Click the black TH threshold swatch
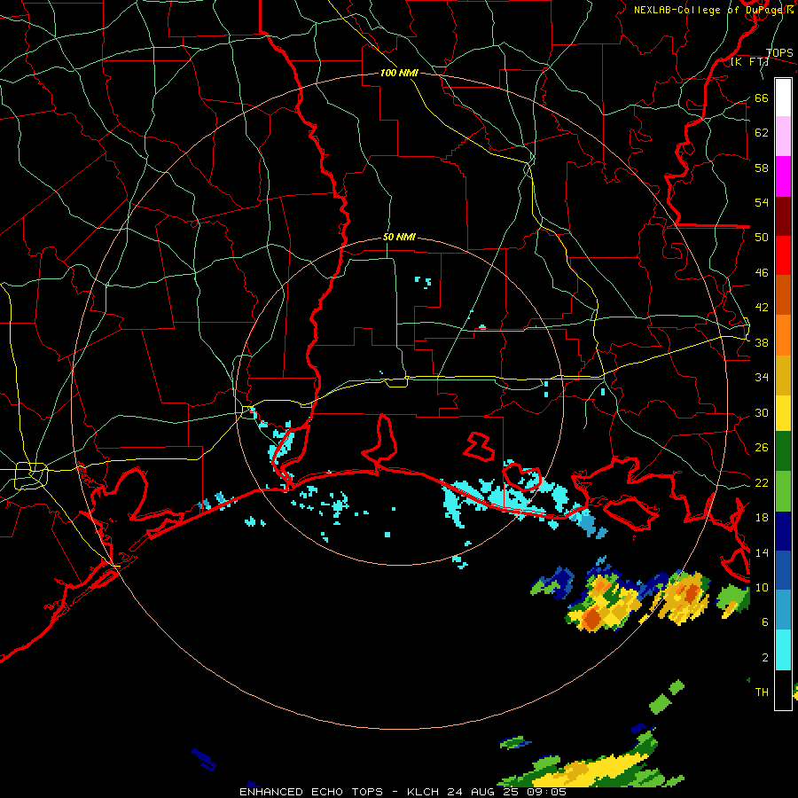This screenshot has width=798, height=798. pos(783,690)
